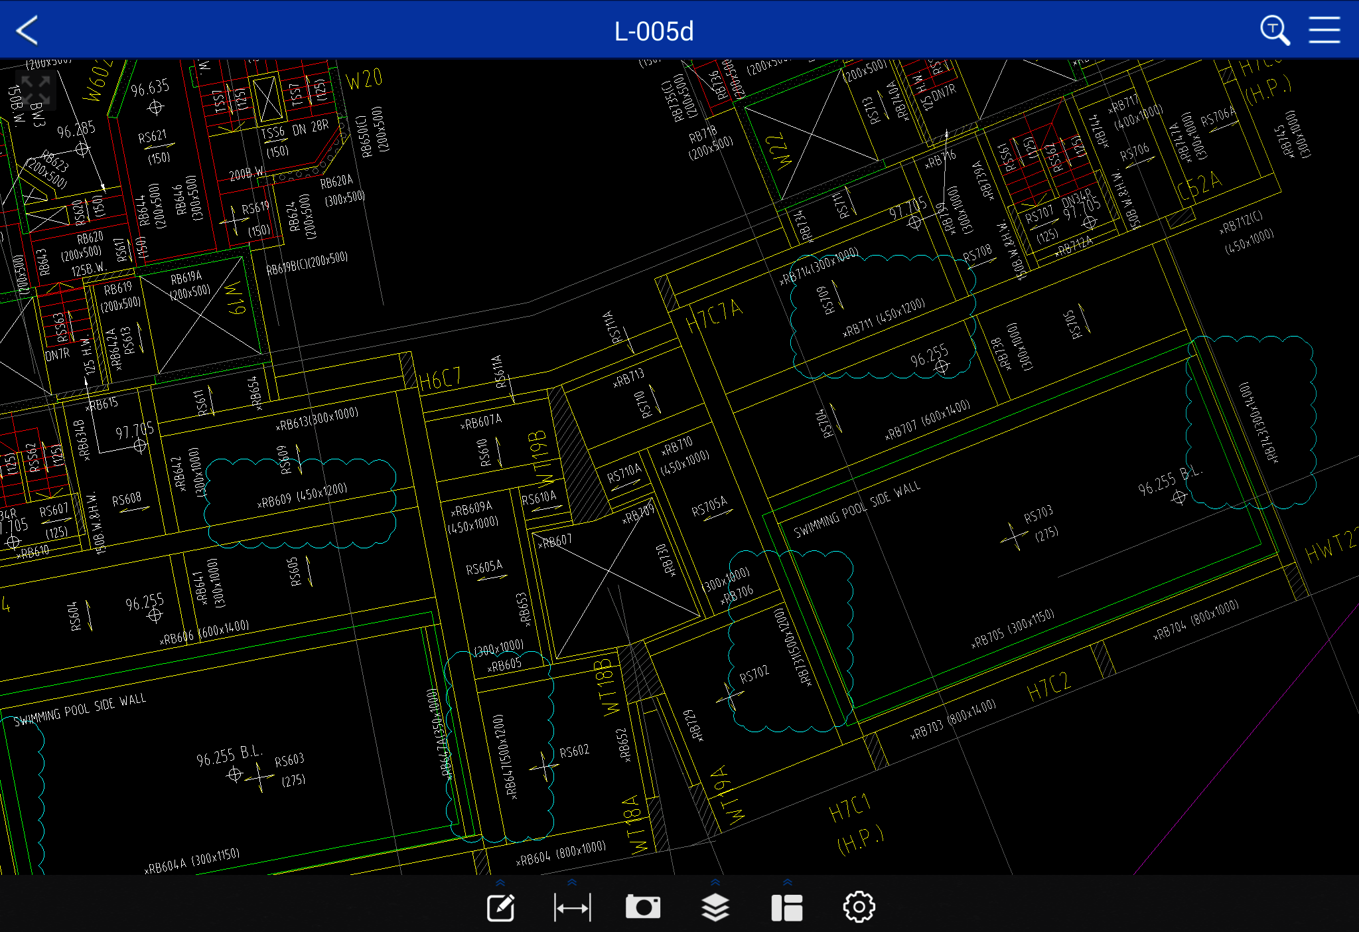Open the hamburger menu
The height and width of the screenshot is (932, 1359).
(1324, 31)
